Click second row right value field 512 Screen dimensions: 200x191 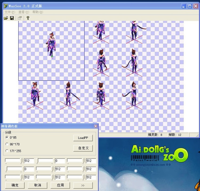click(91, 169)
